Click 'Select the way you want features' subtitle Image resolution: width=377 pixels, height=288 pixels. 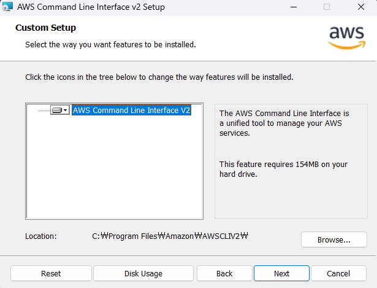tap(110, 45)
